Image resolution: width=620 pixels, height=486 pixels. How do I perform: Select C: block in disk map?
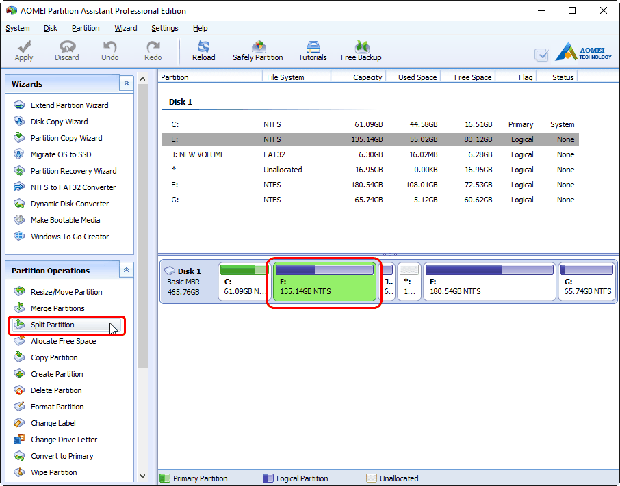coord(244,282)
